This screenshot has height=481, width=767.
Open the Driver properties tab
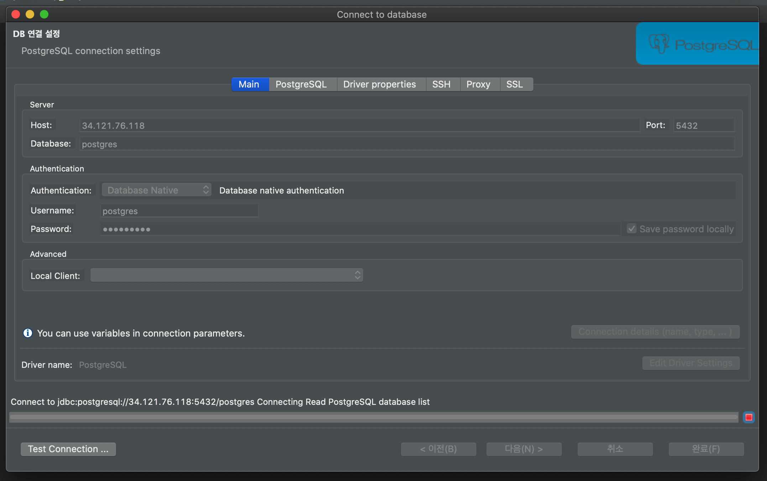[x=379, y=84]
